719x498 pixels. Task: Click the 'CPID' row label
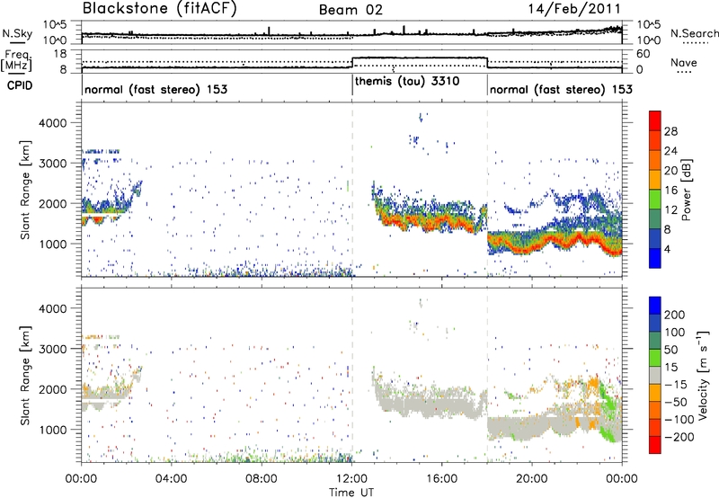tap(20, 85)
